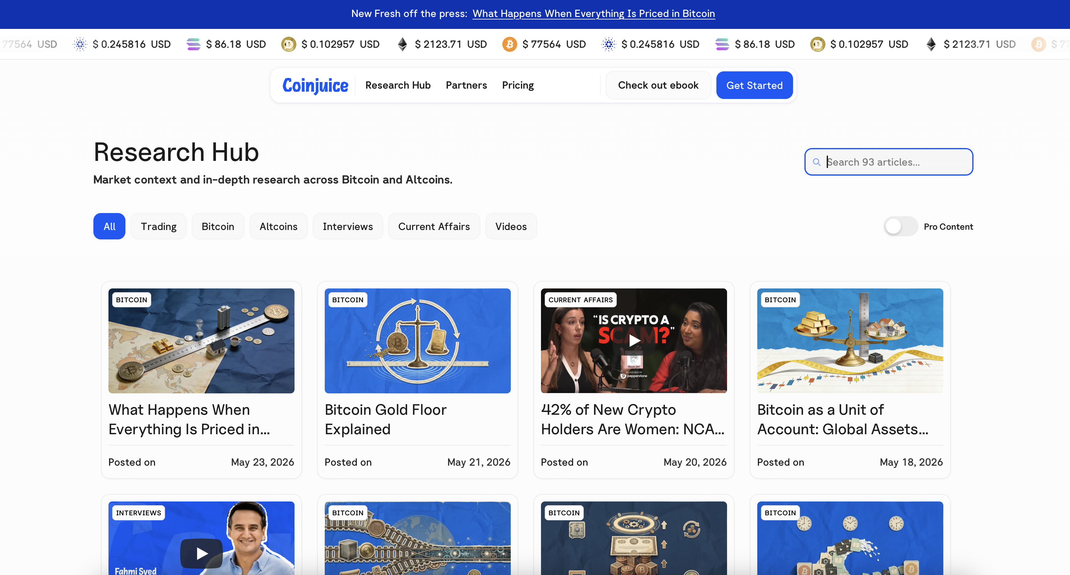Click the Ethereum icon left of the Bitcoin price

coord(402,44)
